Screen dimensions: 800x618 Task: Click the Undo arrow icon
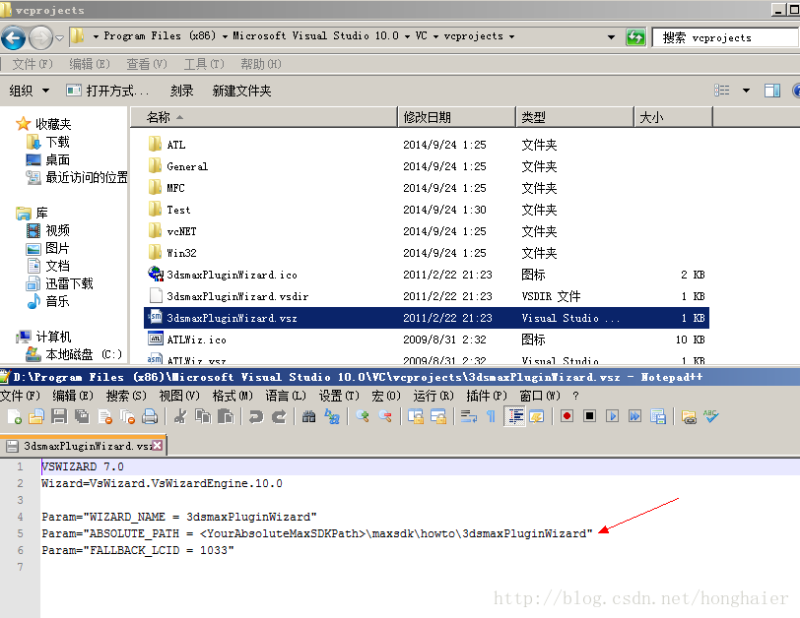pyautogui.click(x=255, y=416)
